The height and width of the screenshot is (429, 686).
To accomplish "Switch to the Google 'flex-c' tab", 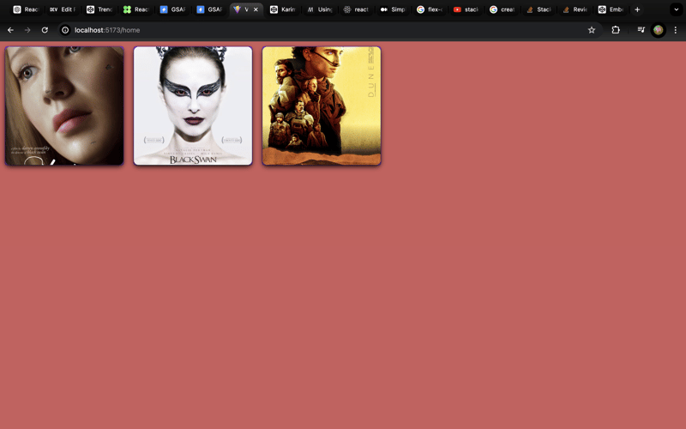I will click(x=430, y=9).
